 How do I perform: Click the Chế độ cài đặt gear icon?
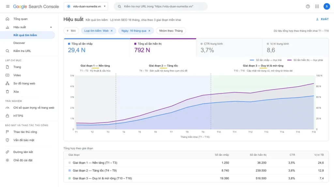8,160
